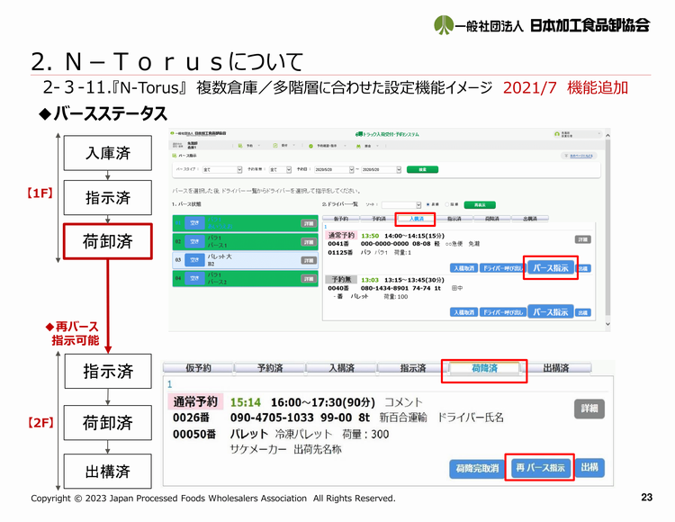The height and width of the screenshot is (522, 675).
Task: Select the enlarged 荷降済 tab
Action: point(485,368)
